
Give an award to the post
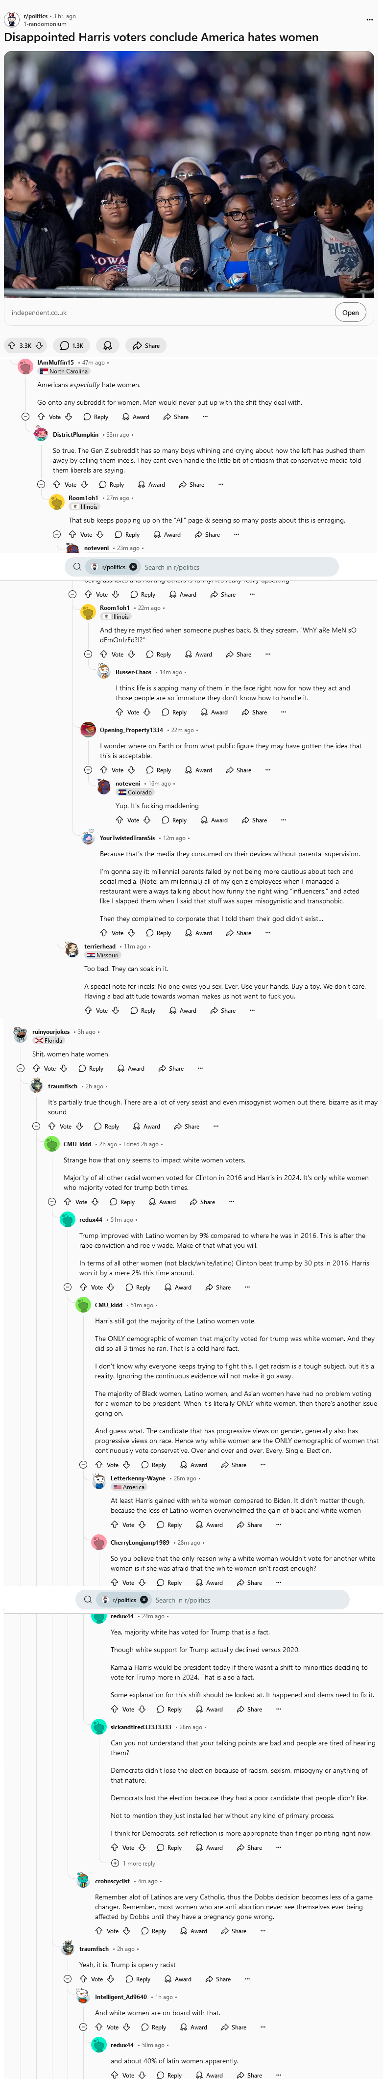click(x=107, y=345)
